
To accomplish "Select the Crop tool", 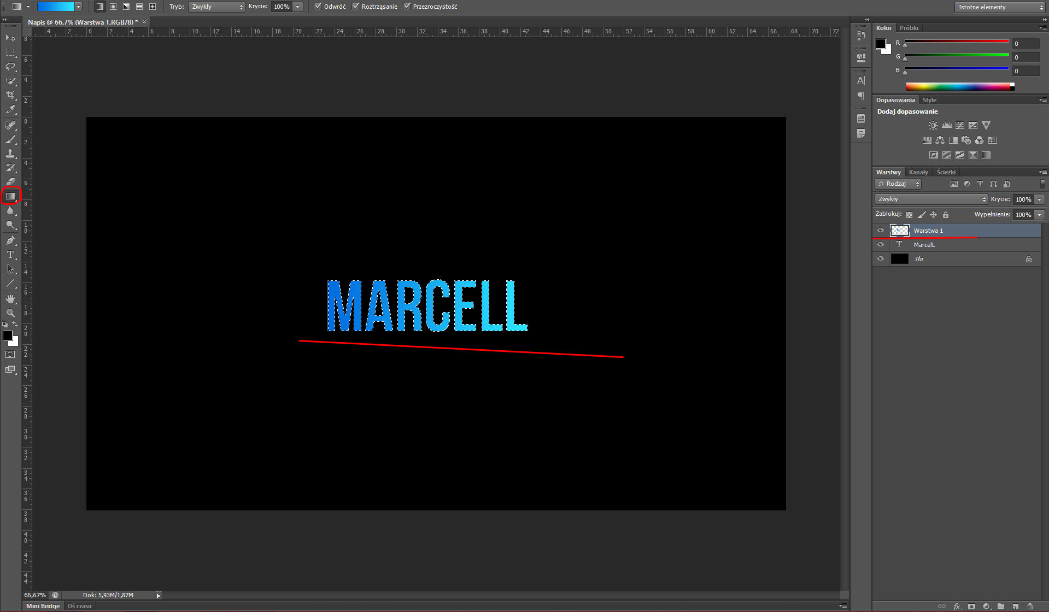I will [x=10, y=95].
